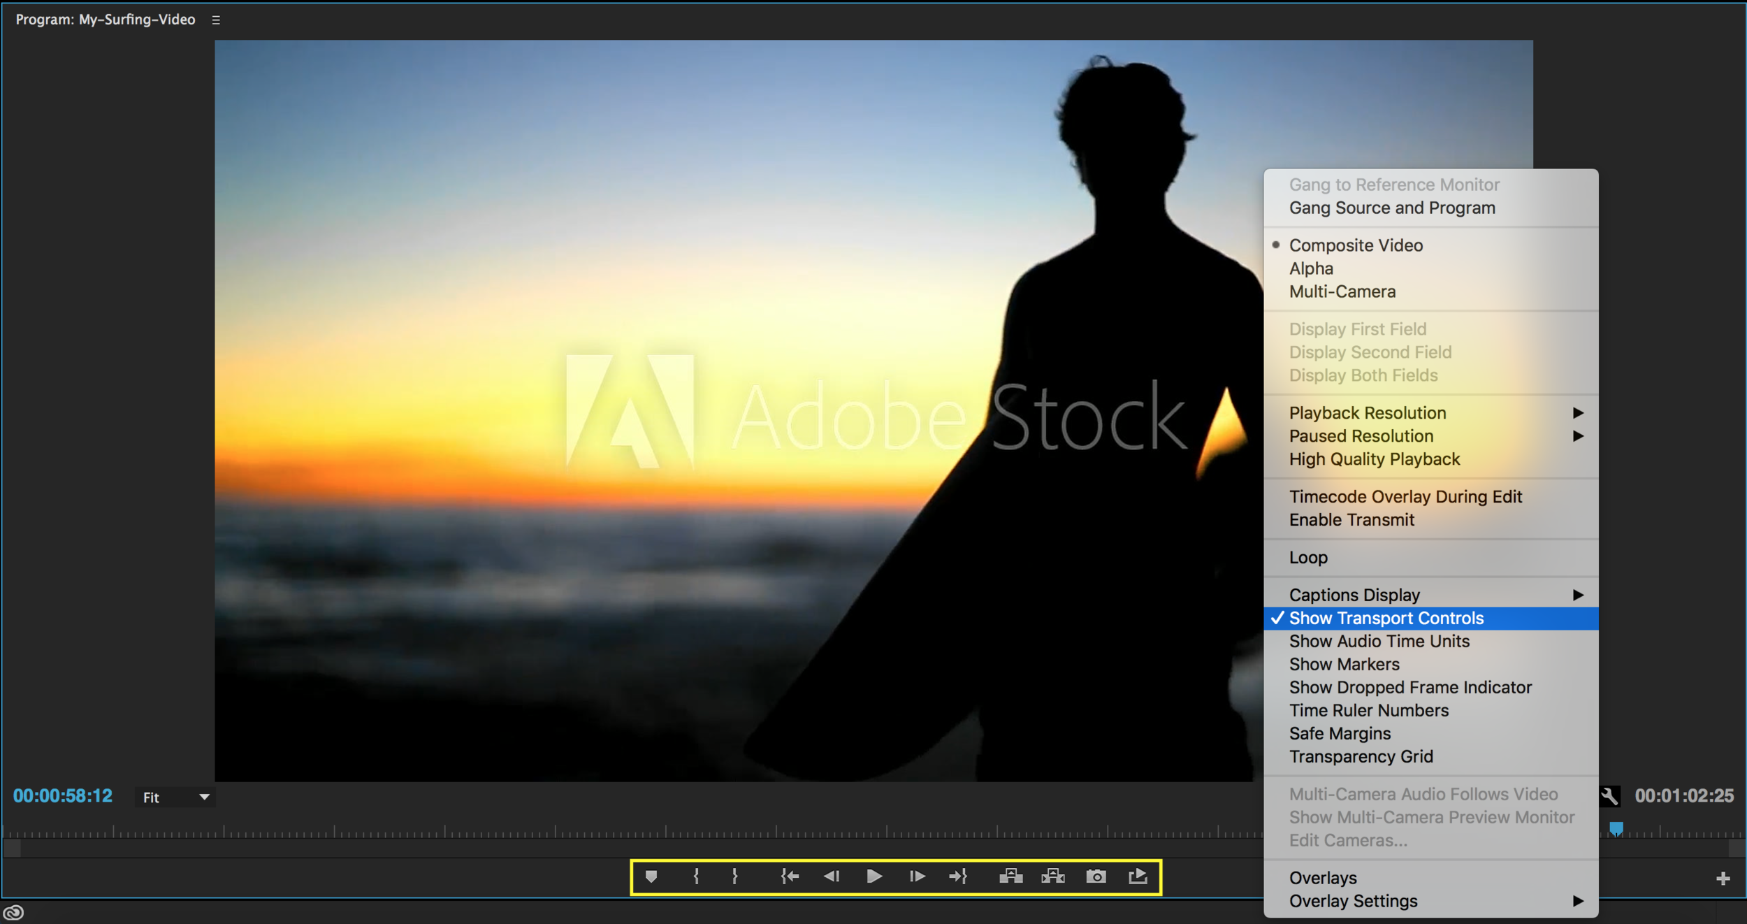
Task: Choose the Alpha display mode
Action: click(1431, 268)
